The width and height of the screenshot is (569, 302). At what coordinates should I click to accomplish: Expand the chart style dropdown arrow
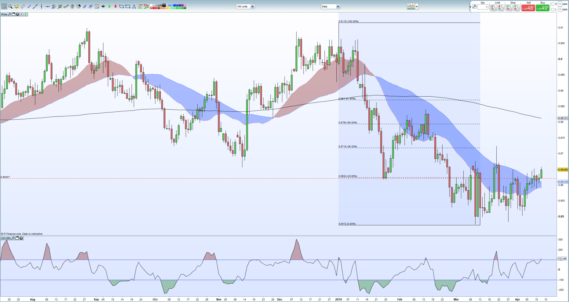[417, 7]
